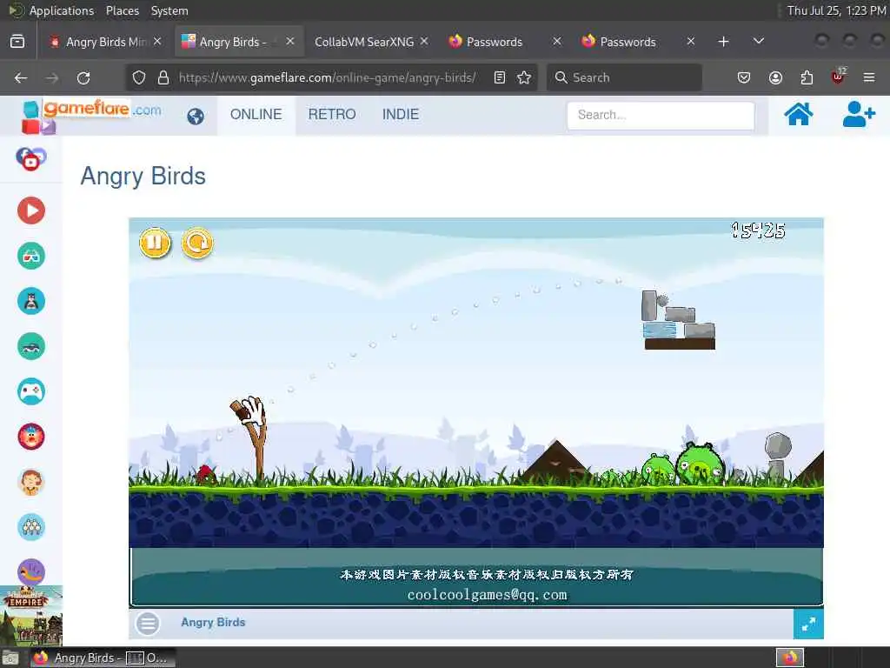Open the add user sign-up icon
890x668 pixels.
tap(858, 114)
